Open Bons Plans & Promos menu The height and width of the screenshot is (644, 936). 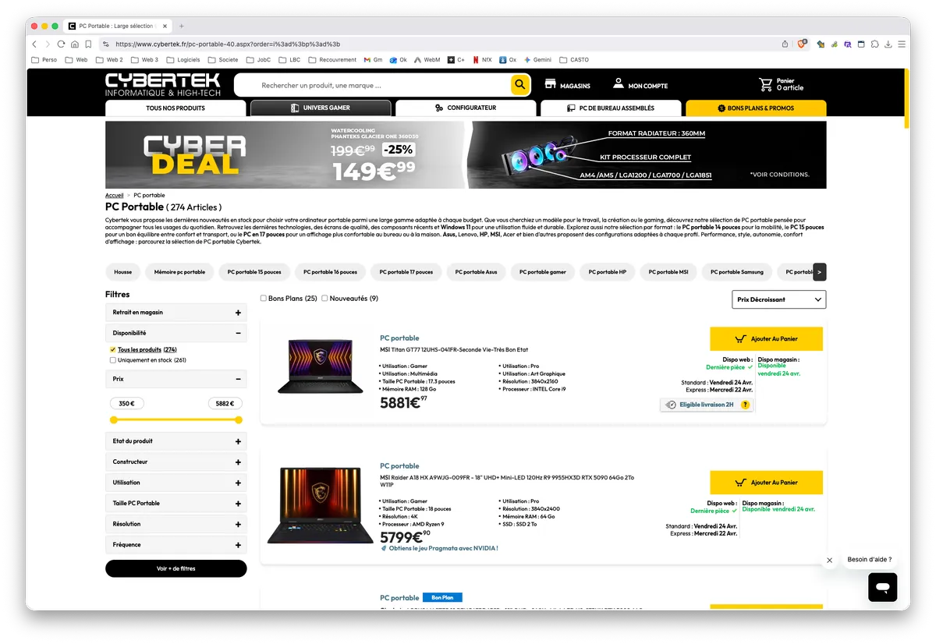756,108
